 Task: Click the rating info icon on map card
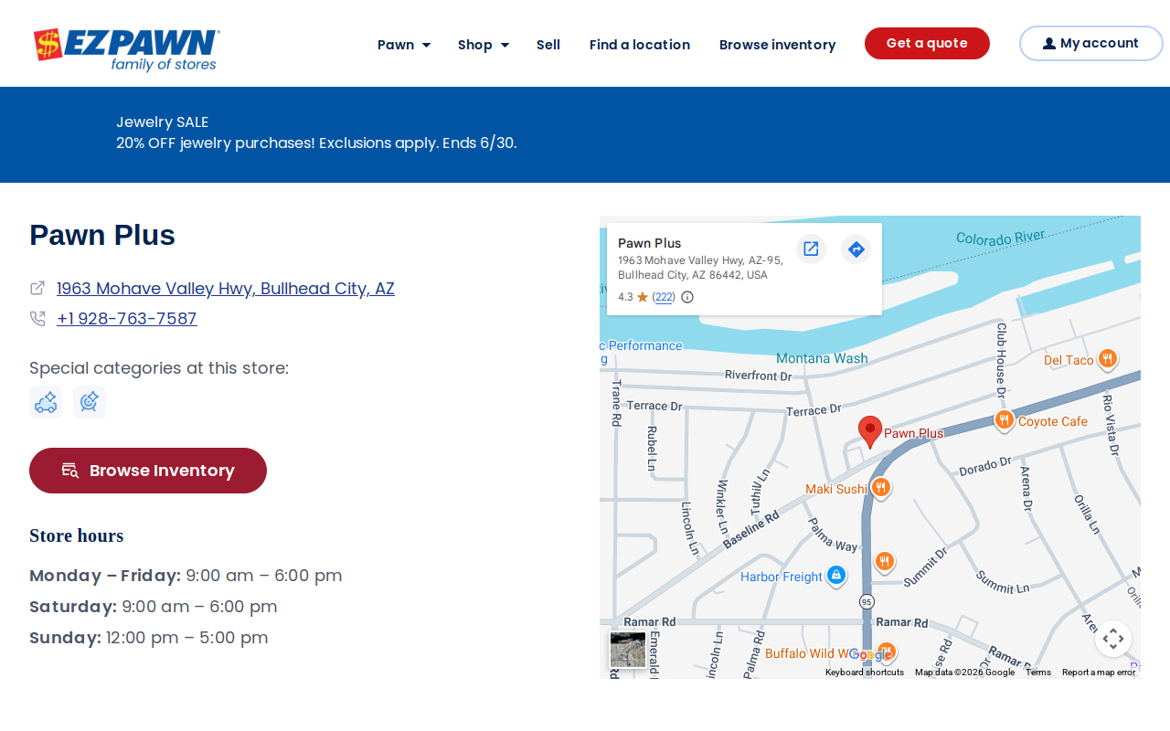(687, 297)
